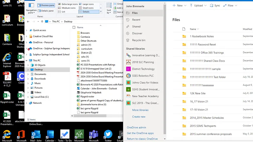Go up one folder level
The height and width of the screenshot is (142, 253).
tap(42, 21)
